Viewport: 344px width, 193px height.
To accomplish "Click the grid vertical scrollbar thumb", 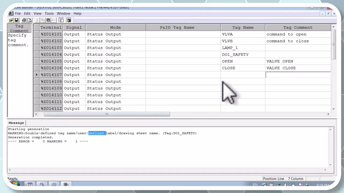I will 334,44.
